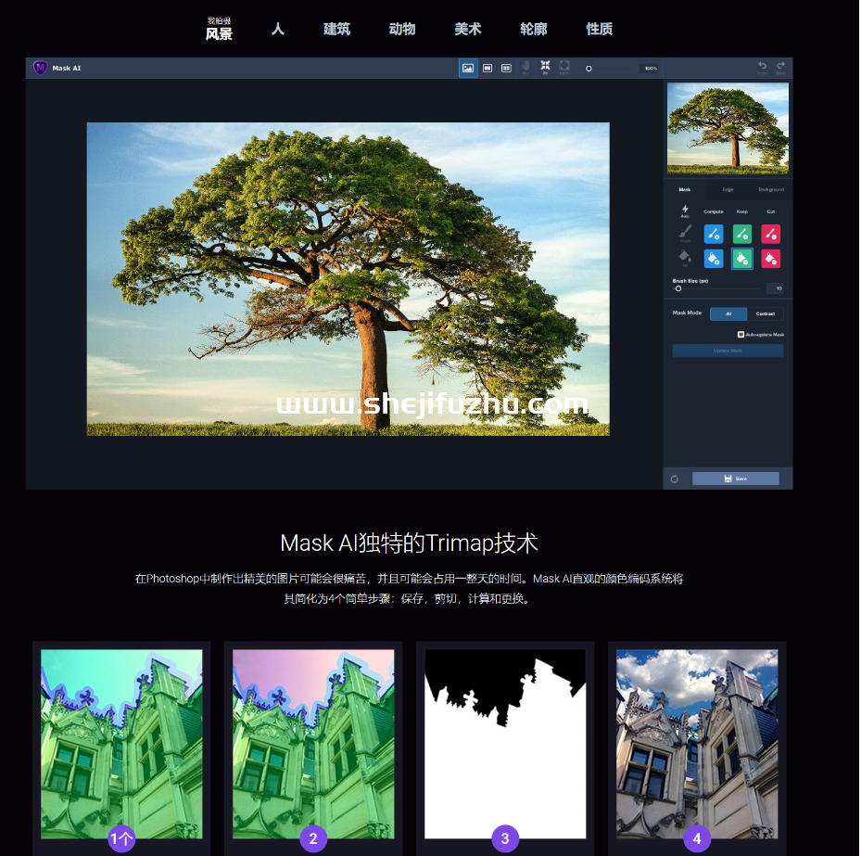Click the reset icon beside Save
The height and width of the screenshot is (856, 861).
tap(675, 479)
